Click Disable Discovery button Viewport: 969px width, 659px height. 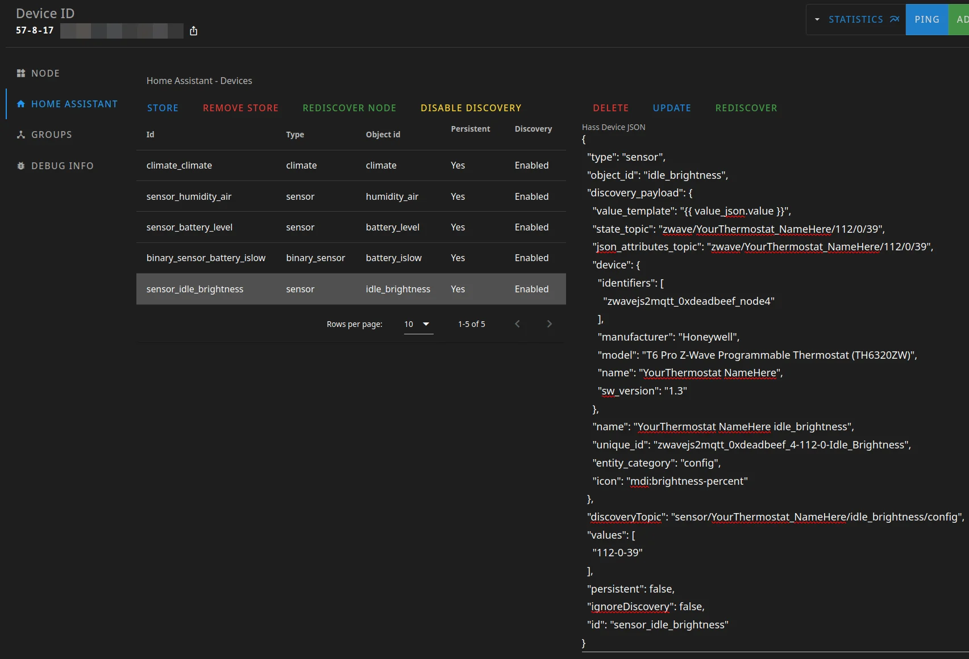(x=471, y=108)
